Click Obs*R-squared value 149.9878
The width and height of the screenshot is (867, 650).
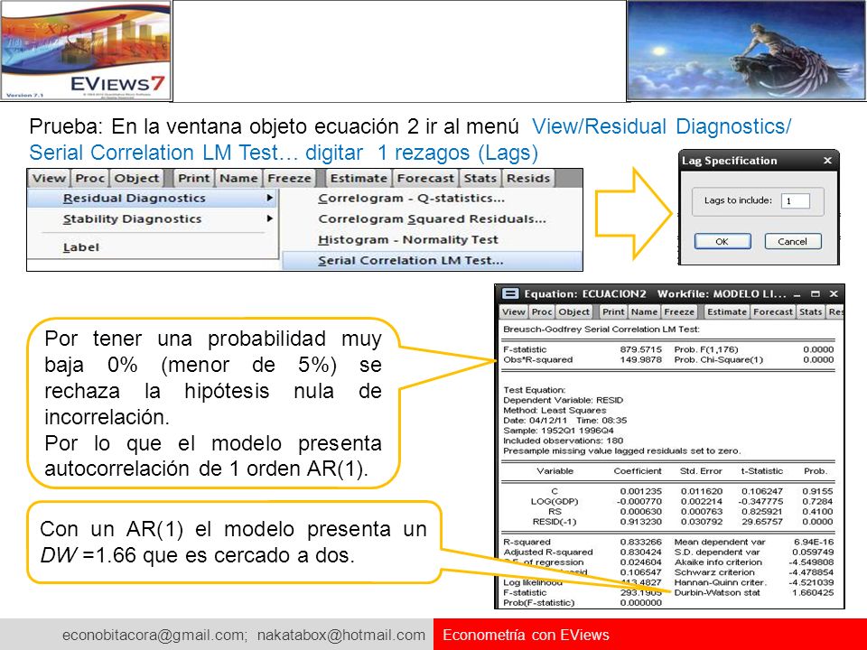(640, 360)
